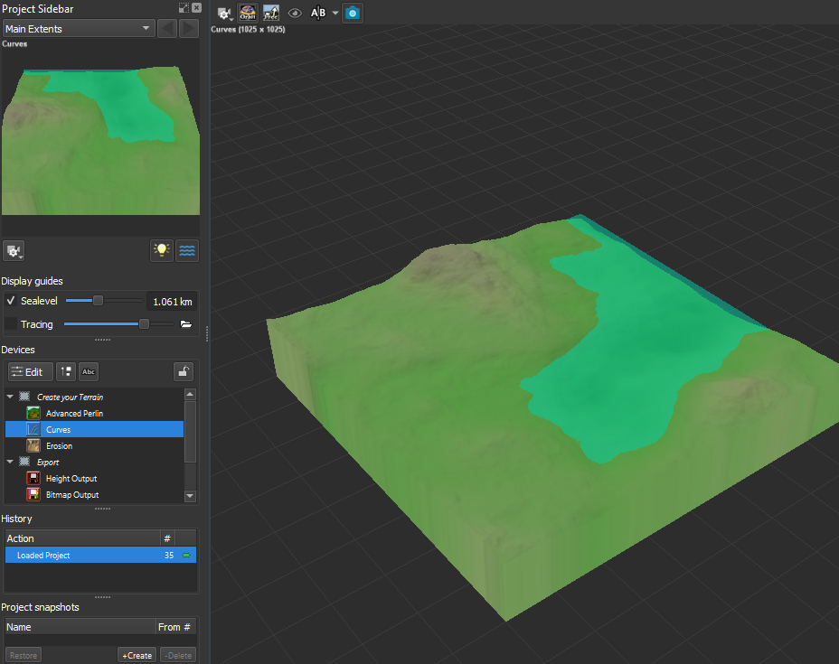The width and height of the screenshot is (839, 664).
Task: Toggle the eye visibility icon in viewport toolbar
Action: click(294, 14)
